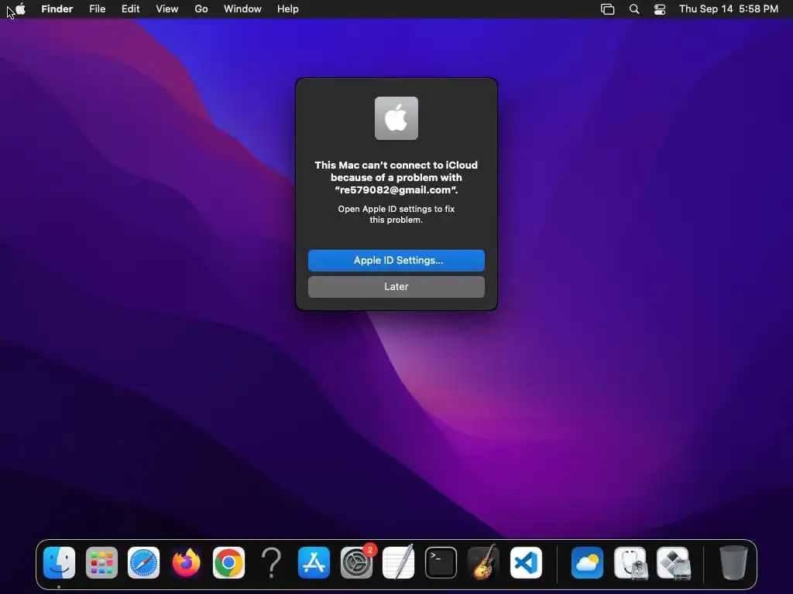Launch GarageBand from the Dock
This screenshot has height=594, width=793.
coord(483,562)
